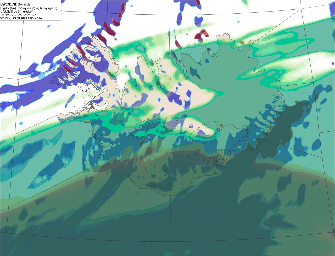Click the '1 (skýjað) og 0 (heiðskírt).' line
Image resolution: width=335 pixels, height=256 pixels.
coord(17,12)
